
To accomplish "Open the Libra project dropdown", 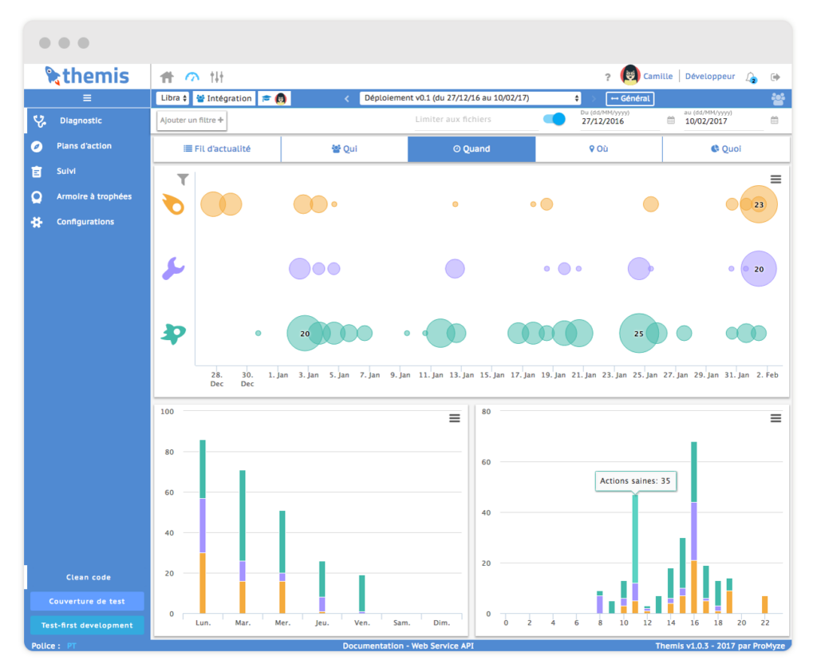I will click(173, 99).
